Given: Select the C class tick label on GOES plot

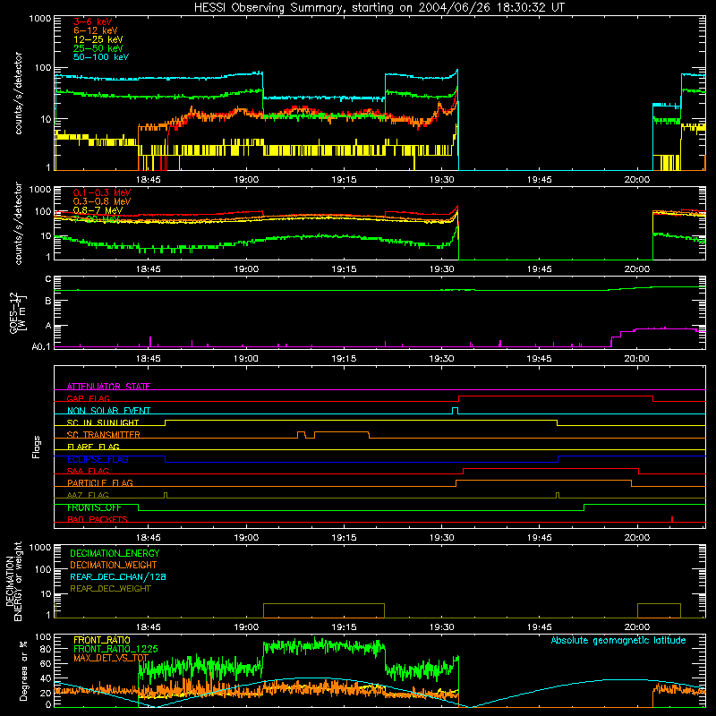Looking at the screenshot, I should [48, 279].
